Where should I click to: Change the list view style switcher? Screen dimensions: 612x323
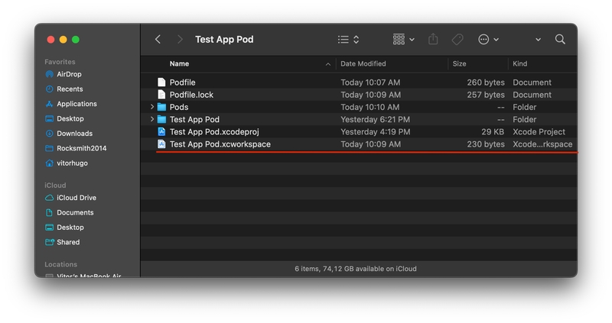coord(348,40)
